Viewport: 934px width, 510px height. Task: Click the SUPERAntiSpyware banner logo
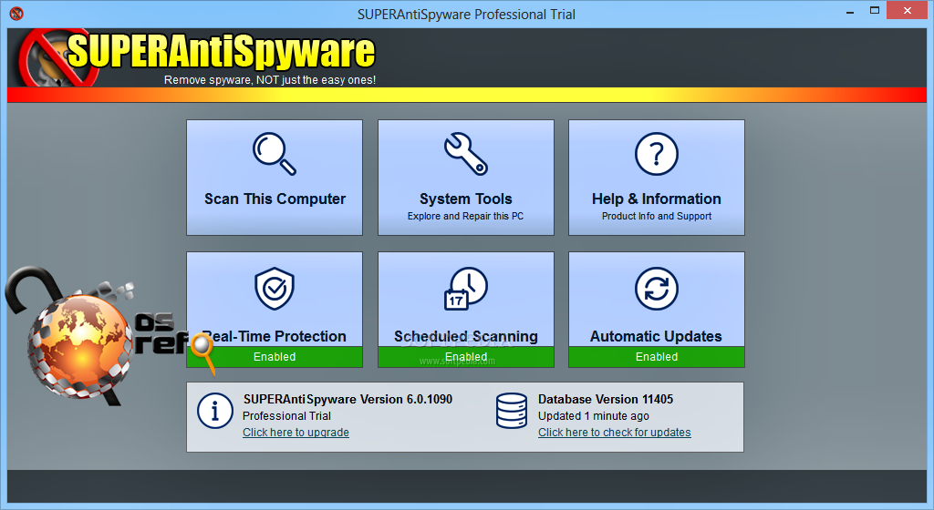[x=198, y=57]
